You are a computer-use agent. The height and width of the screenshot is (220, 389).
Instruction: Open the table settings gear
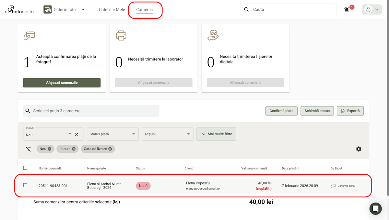click(x=359, y=149)
